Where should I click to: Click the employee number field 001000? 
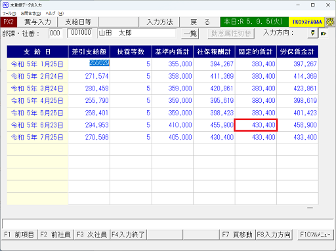click(80, 33)
